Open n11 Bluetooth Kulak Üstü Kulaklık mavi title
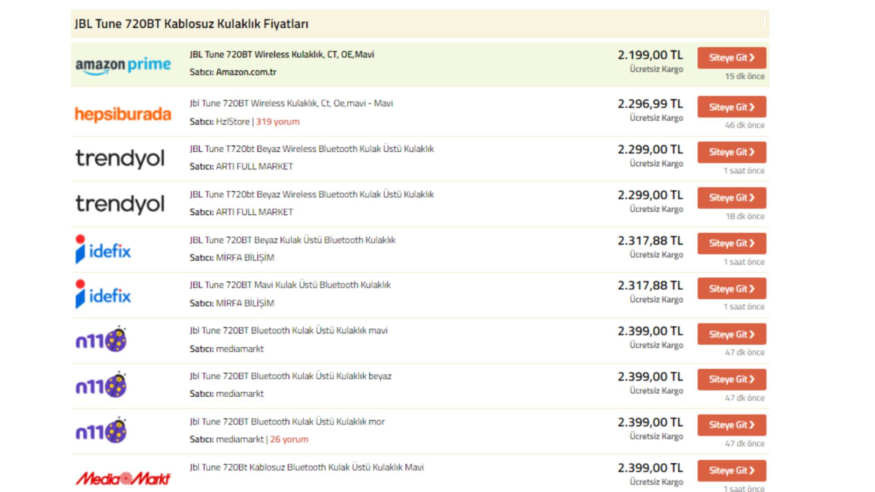The height and width of the screenshot is (492, 875). pos(288,331)
